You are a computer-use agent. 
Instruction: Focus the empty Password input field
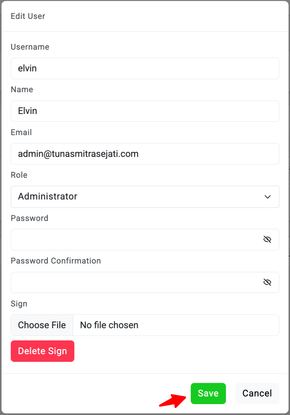134,240
